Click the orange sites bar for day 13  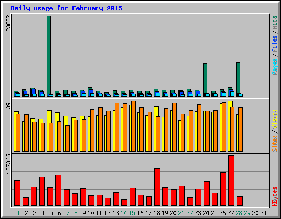[x=117, y=127]
